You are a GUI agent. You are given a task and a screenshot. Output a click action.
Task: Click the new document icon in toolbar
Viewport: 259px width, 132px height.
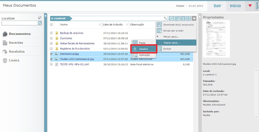coord(183,18)
